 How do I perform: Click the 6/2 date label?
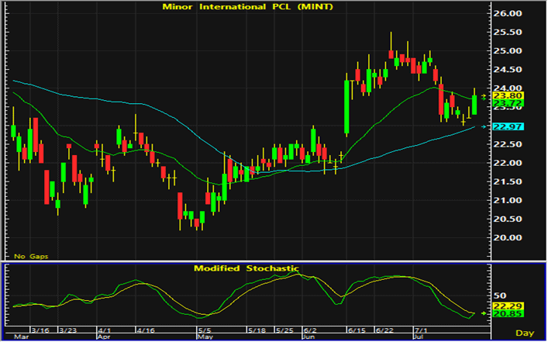309,330
